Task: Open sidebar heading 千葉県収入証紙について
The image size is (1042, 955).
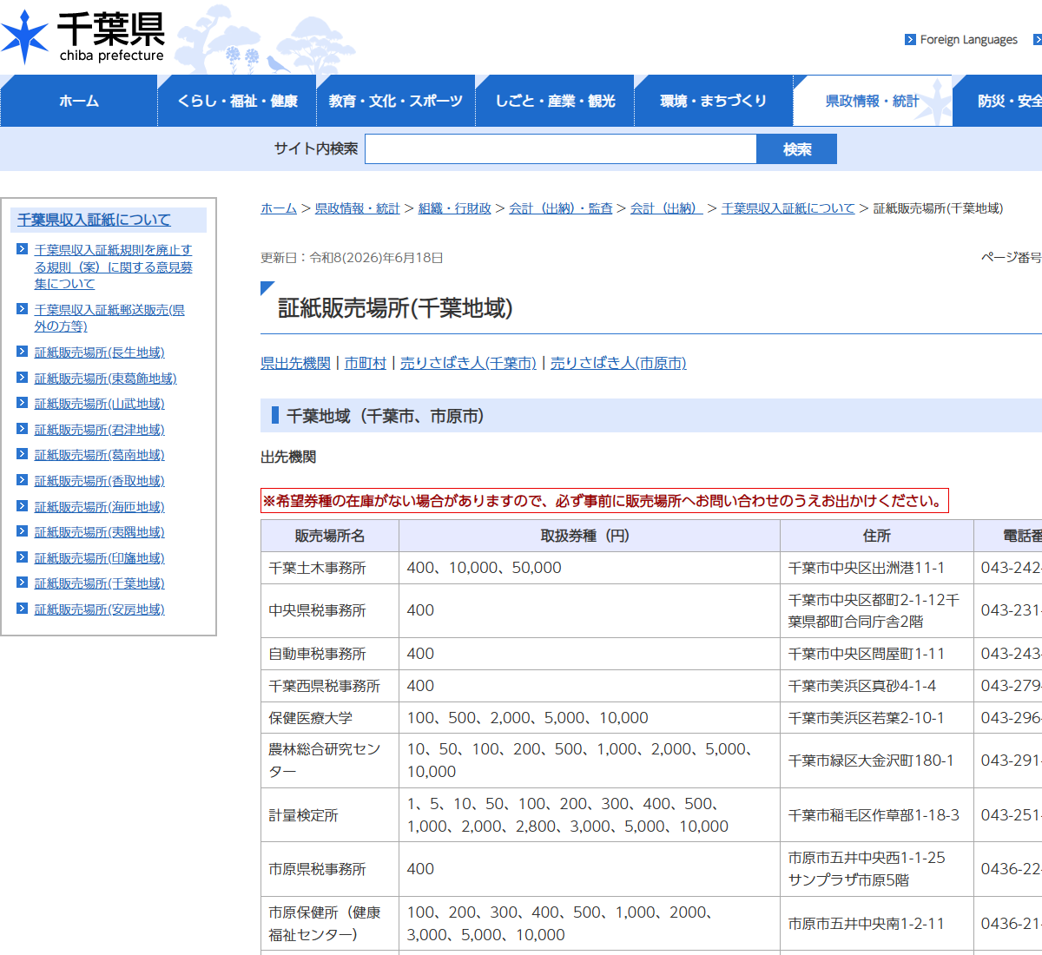Action: point(94,220)
